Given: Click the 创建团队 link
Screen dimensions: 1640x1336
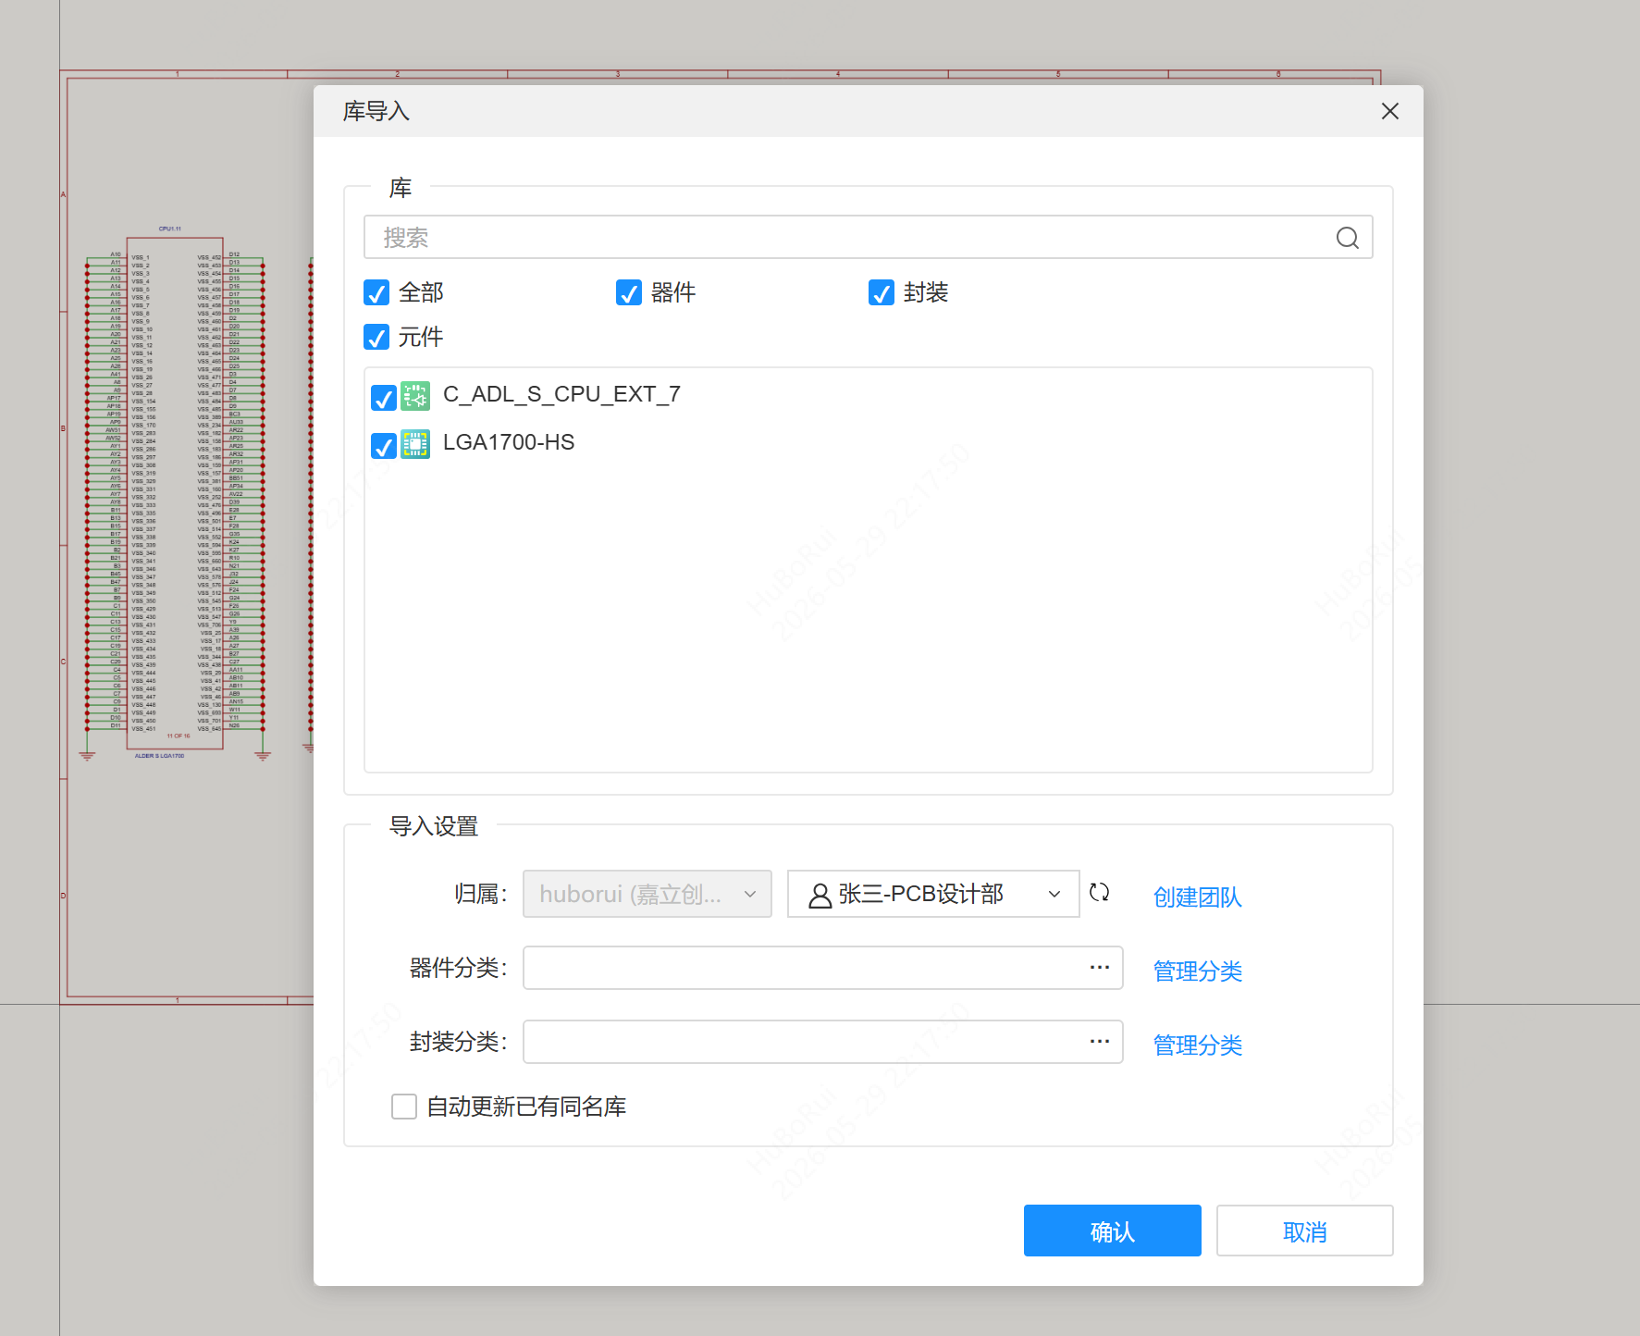Looking at the screenshot, I should pyautogui.click(x=1197, y=897).
